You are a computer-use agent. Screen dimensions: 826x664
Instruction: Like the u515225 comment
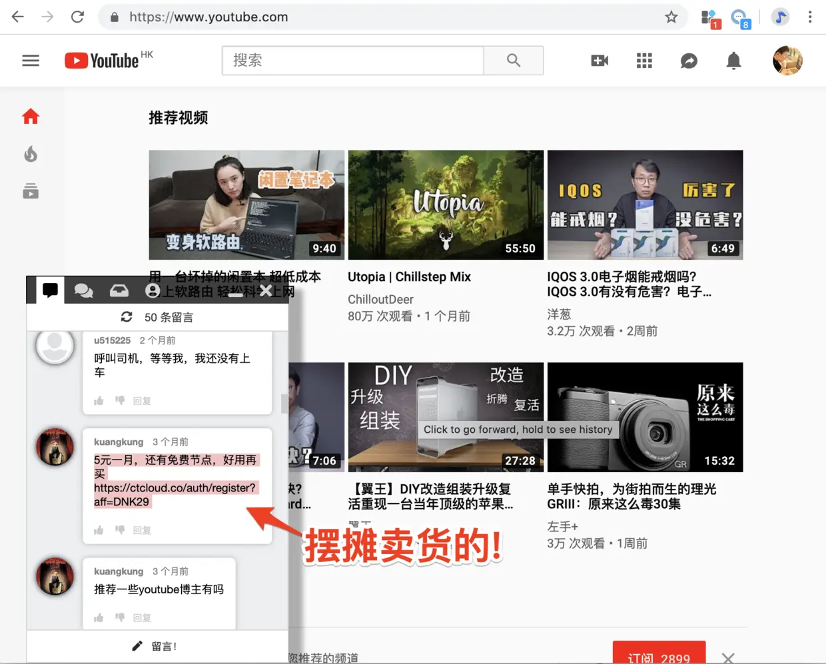[99, 400]
